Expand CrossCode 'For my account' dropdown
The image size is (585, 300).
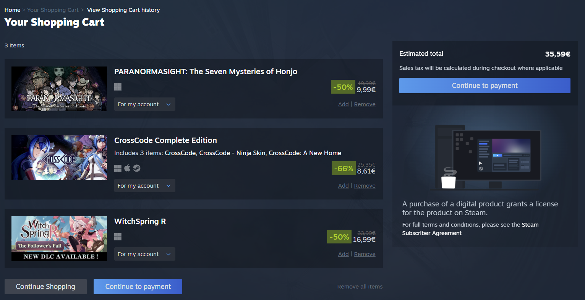[144, 186]
